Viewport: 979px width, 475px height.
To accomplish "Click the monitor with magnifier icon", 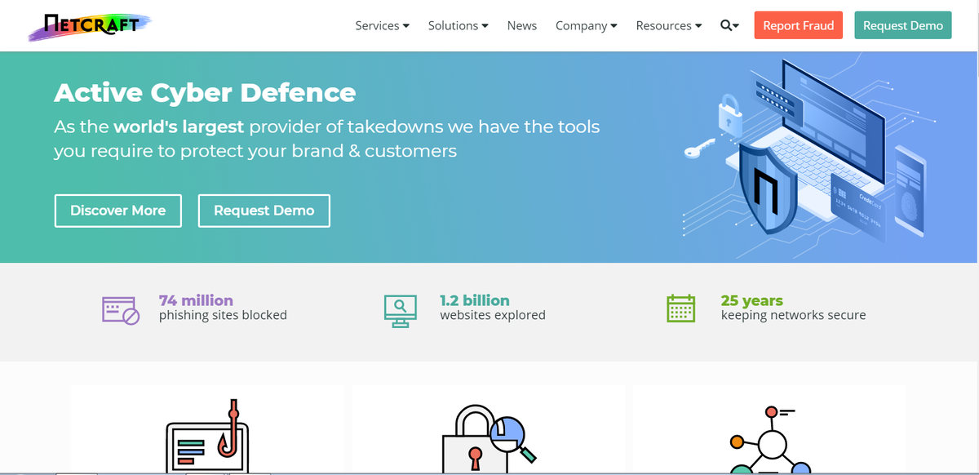I will [x=401, y=310].
